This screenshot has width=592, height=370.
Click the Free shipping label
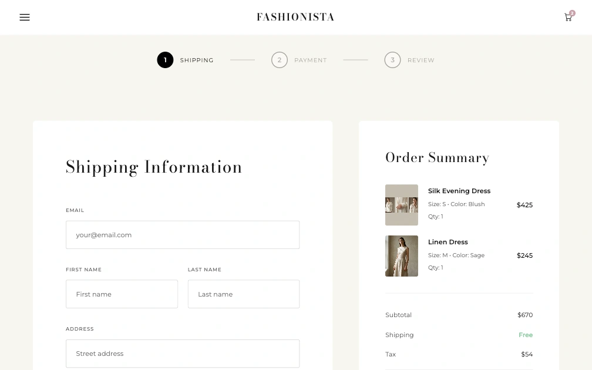click(x=526, y=335)
